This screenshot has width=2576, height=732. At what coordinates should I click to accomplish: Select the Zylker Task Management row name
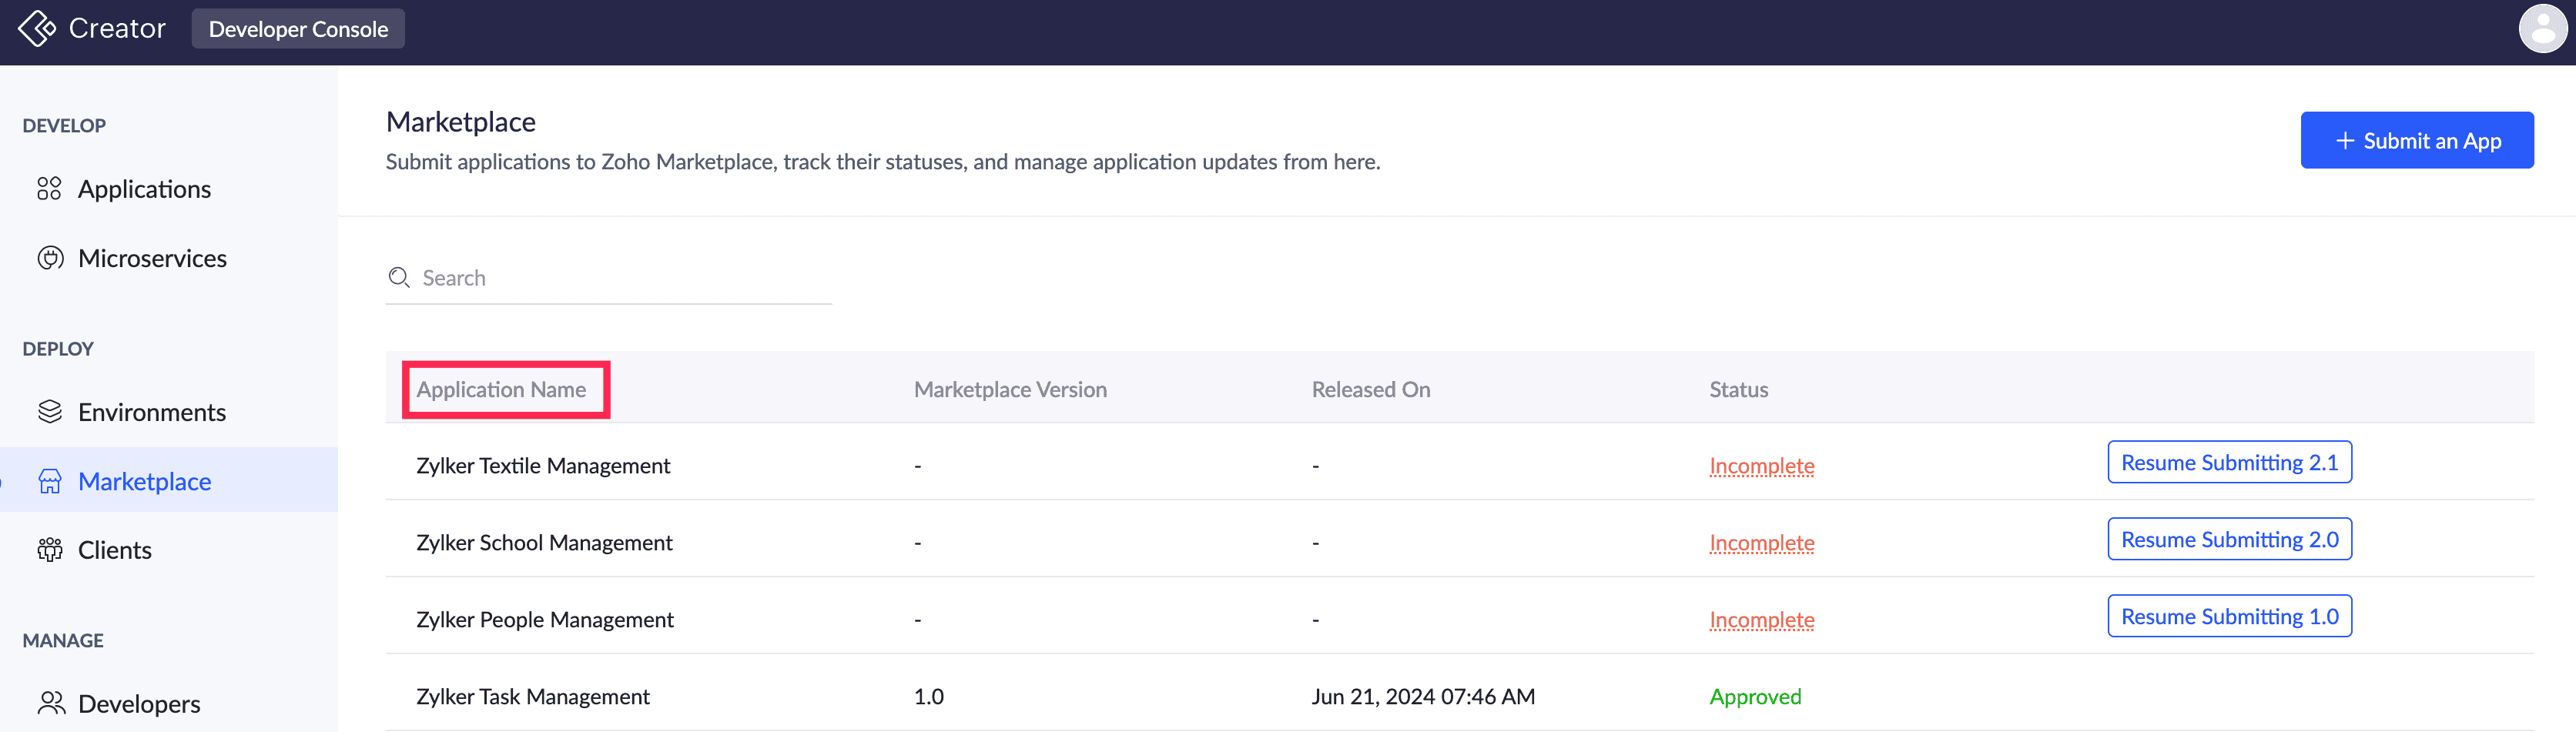(x=533, y=697)
